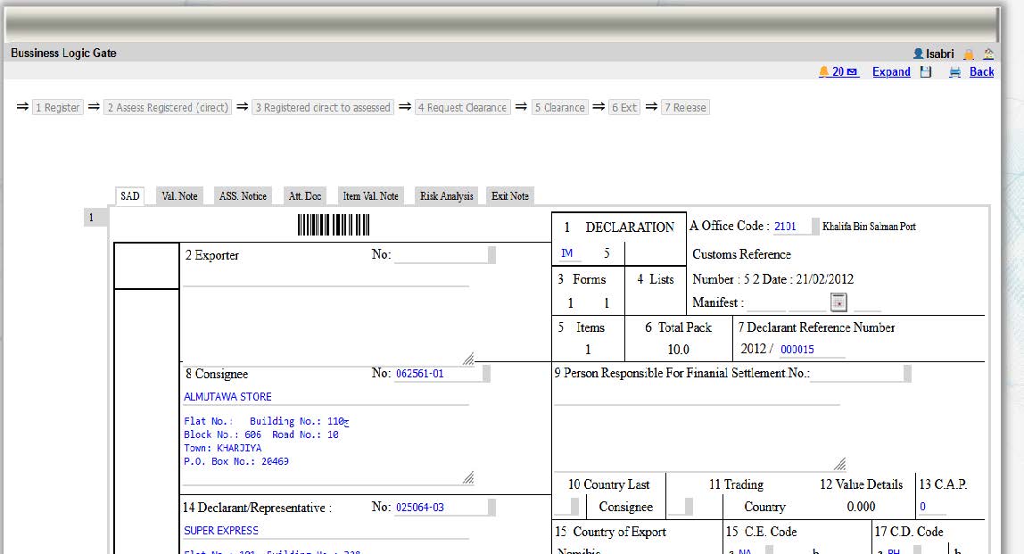
Task: Switch to the Val. Note tab
Action: (x=179, y=196)
